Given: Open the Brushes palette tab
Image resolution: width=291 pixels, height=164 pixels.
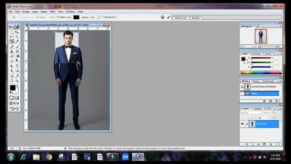Looking at the screenshot, I should point(196,18).
